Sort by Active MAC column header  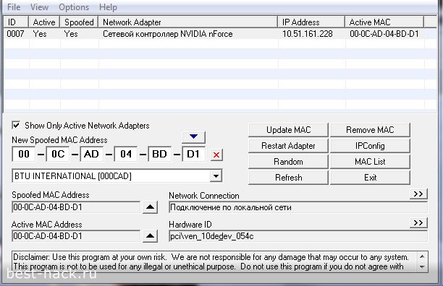[384, 22]
